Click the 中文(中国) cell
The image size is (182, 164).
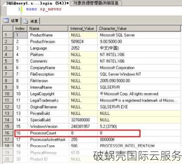[x=139, y=48]
